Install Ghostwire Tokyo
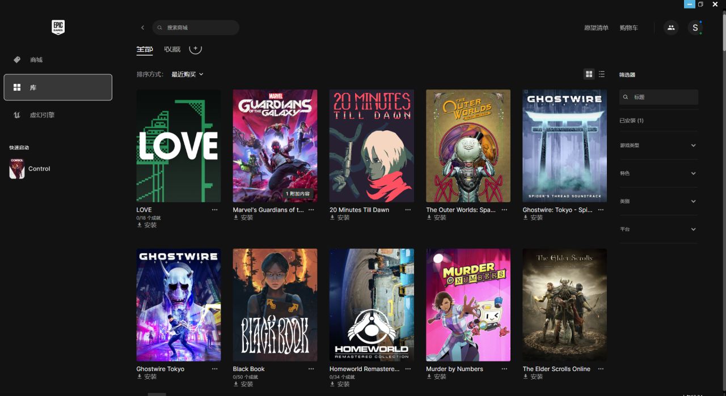726x396 pixels. click(x=147, y=377)
